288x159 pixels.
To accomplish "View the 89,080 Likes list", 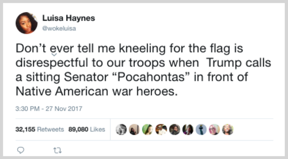I will 86,129.
